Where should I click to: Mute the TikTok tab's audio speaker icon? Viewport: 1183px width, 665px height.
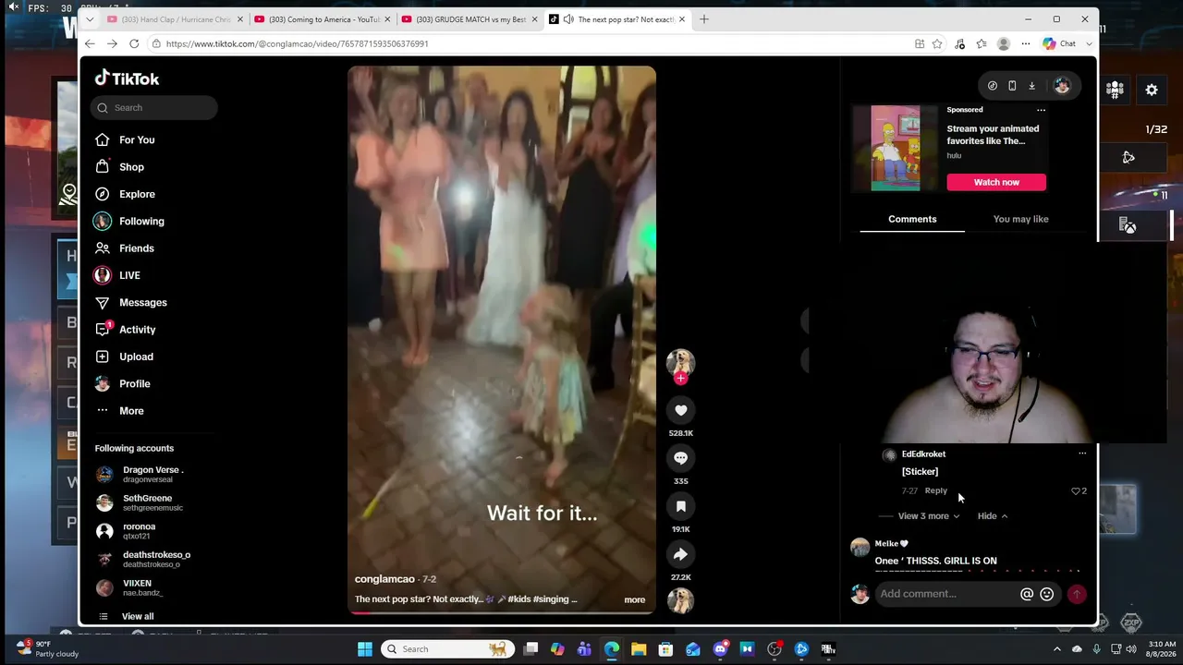[568, 19]
